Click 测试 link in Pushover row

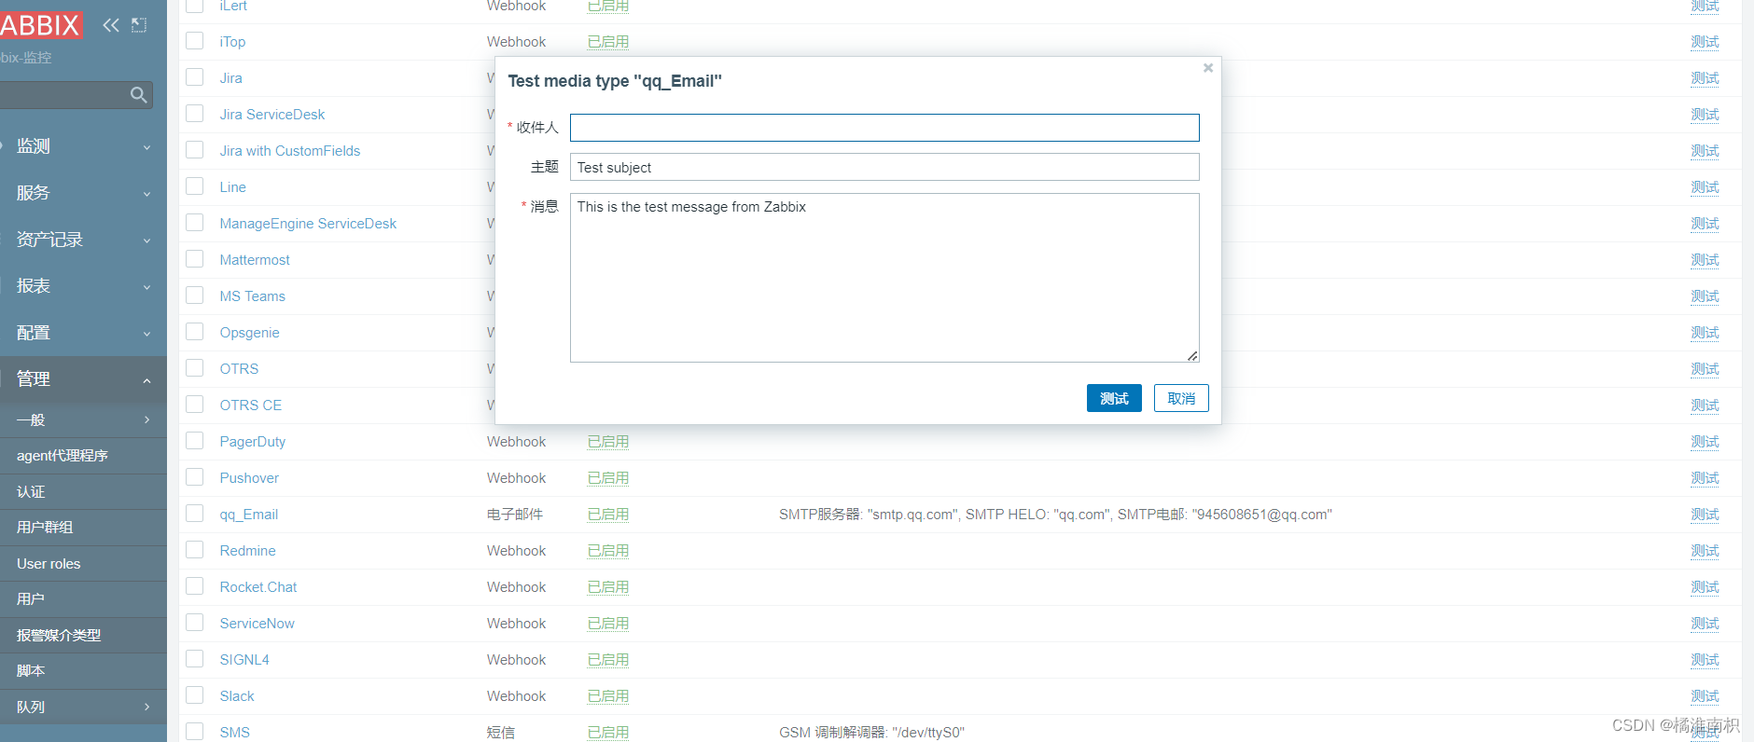(x=1705, y=478)
